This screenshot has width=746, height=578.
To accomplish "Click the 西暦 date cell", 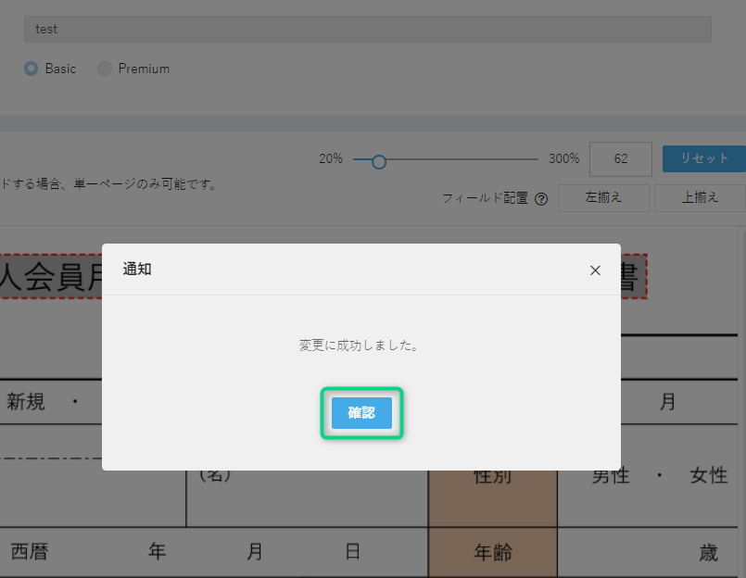I will click(30, 552).
